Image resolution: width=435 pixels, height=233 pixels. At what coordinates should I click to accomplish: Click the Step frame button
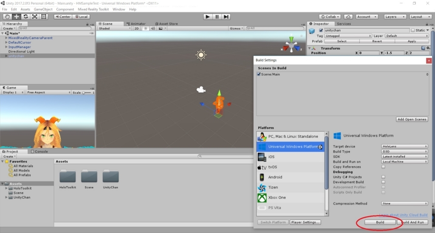coord(226,17)
